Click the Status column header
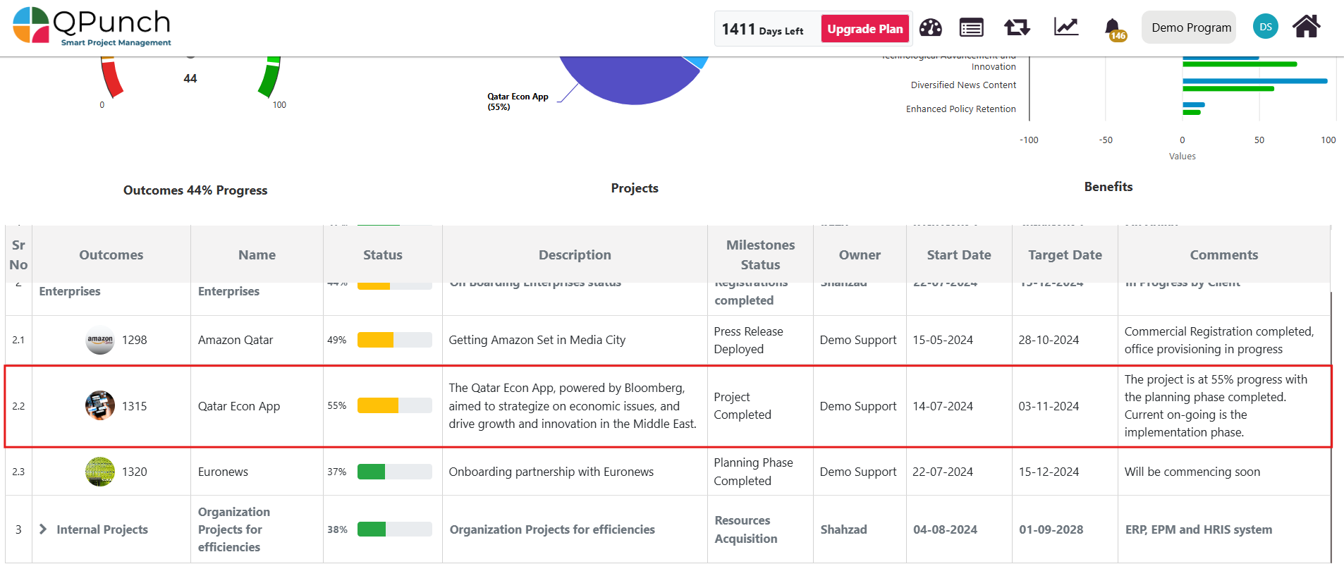Screen dimensions: 1344x576 tap(382, 255)
